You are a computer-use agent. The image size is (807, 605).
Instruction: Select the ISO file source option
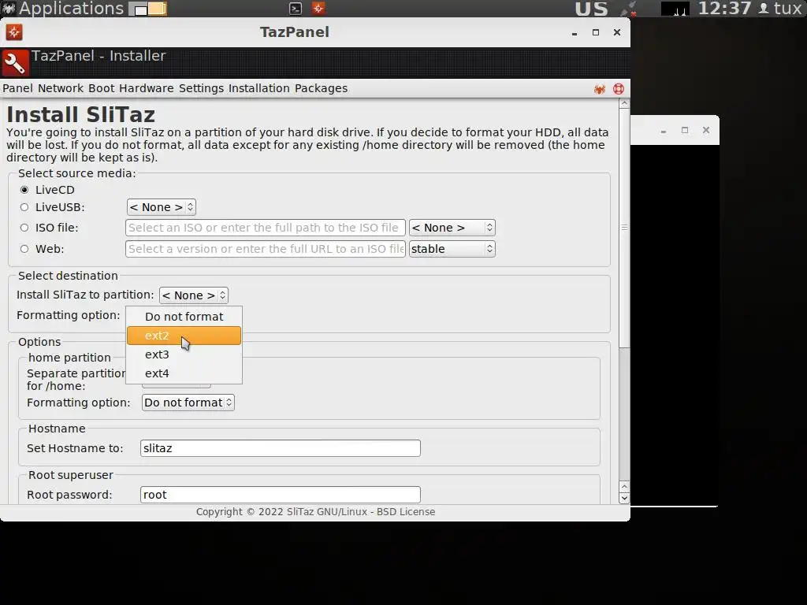click(24, 228)
